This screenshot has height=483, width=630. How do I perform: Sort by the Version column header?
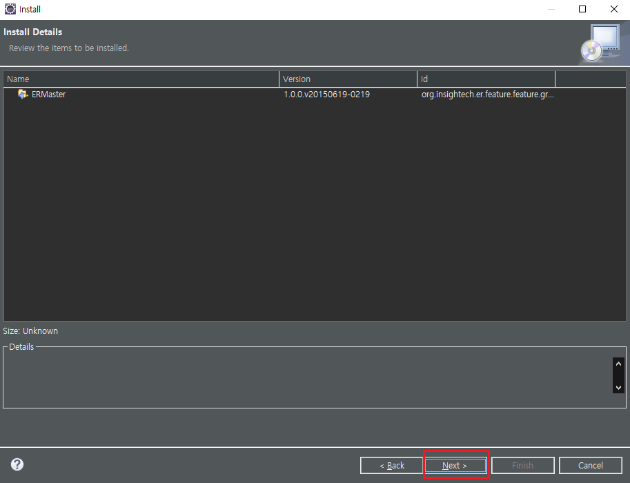(x=348, y=79)
